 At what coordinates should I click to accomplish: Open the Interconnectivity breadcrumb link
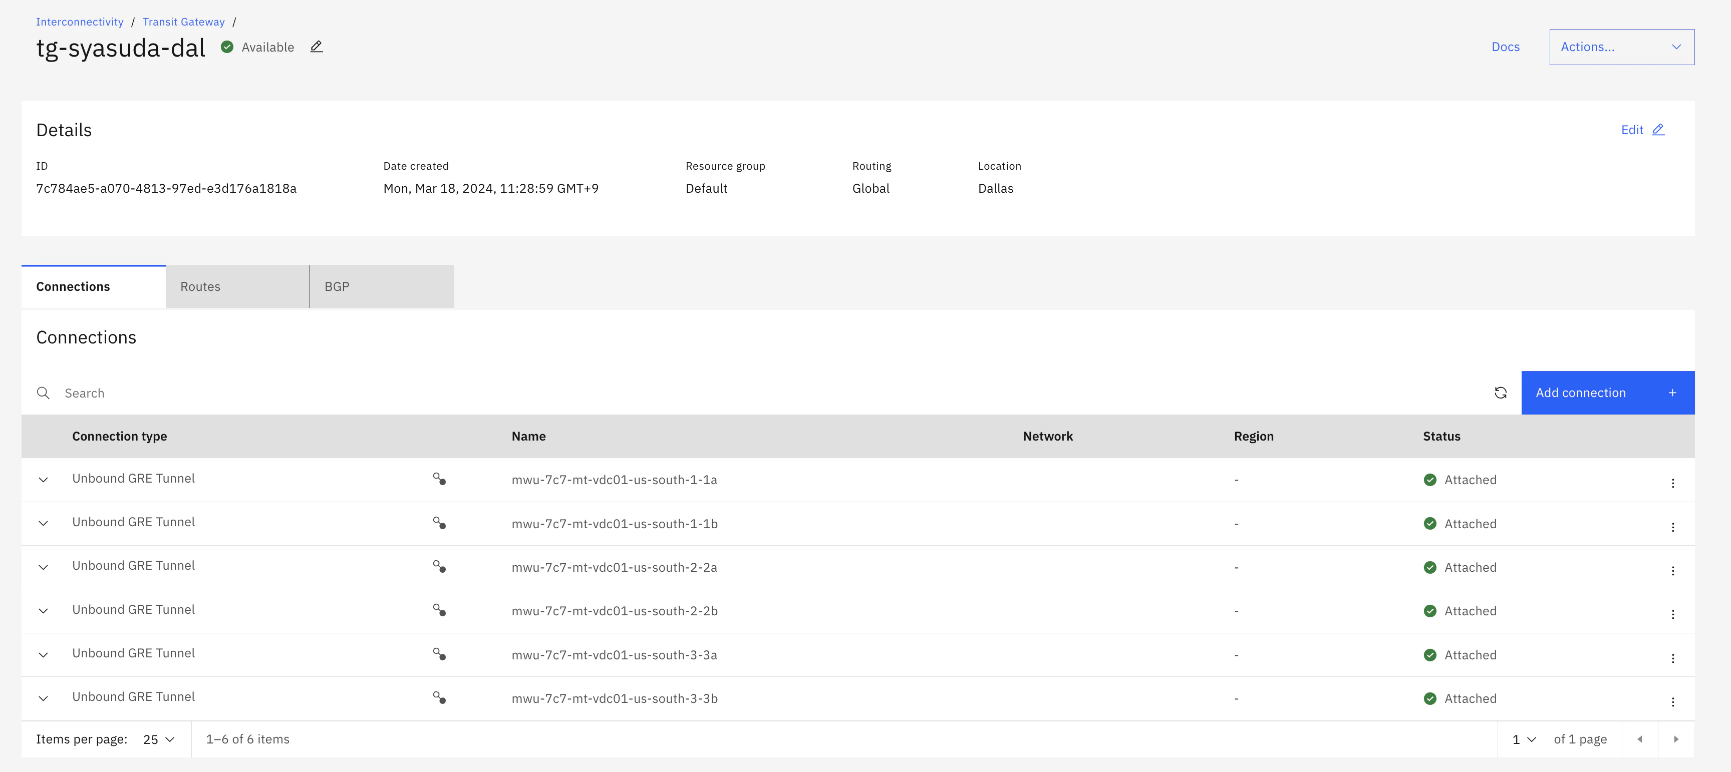click(80, 22)
